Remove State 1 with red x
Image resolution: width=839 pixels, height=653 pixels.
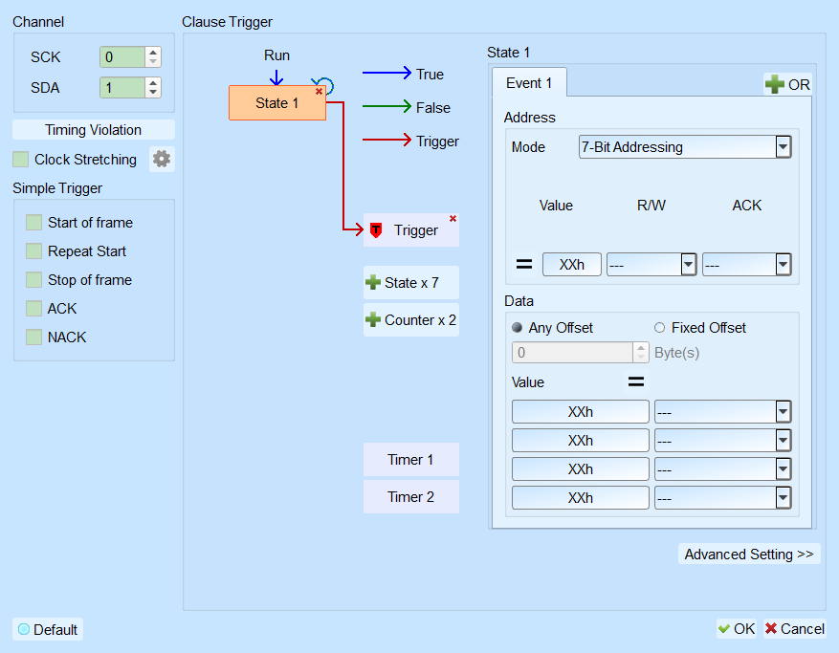pos(319,92)
